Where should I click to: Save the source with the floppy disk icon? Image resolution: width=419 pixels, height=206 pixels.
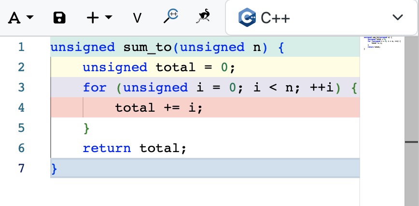point(59,18)
